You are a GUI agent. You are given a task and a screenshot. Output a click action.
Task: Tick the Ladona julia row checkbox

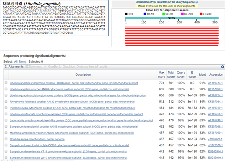(x=6, y=120)
